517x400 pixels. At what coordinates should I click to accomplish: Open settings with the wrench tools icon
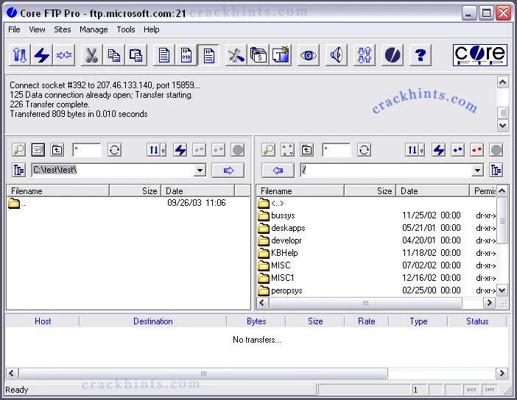(x=236, y=55)
